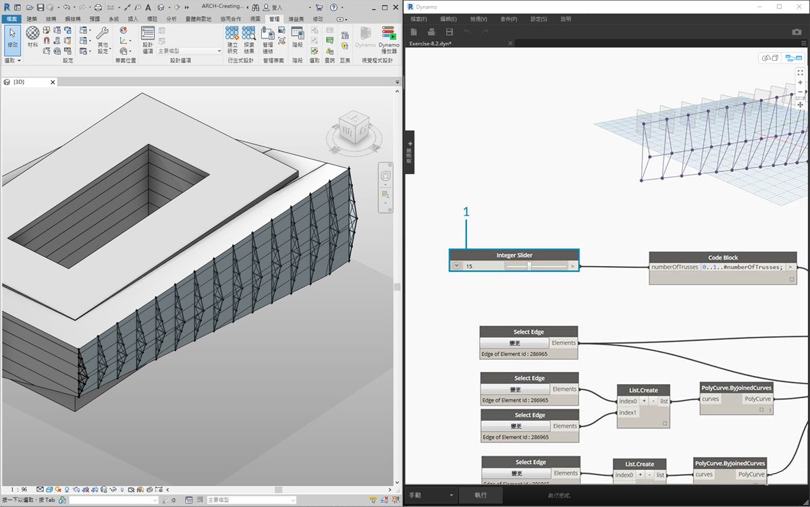
Task: Click the Revit file menu 檔案 tab
Action: pyautogui.click(x=11, y=19)
